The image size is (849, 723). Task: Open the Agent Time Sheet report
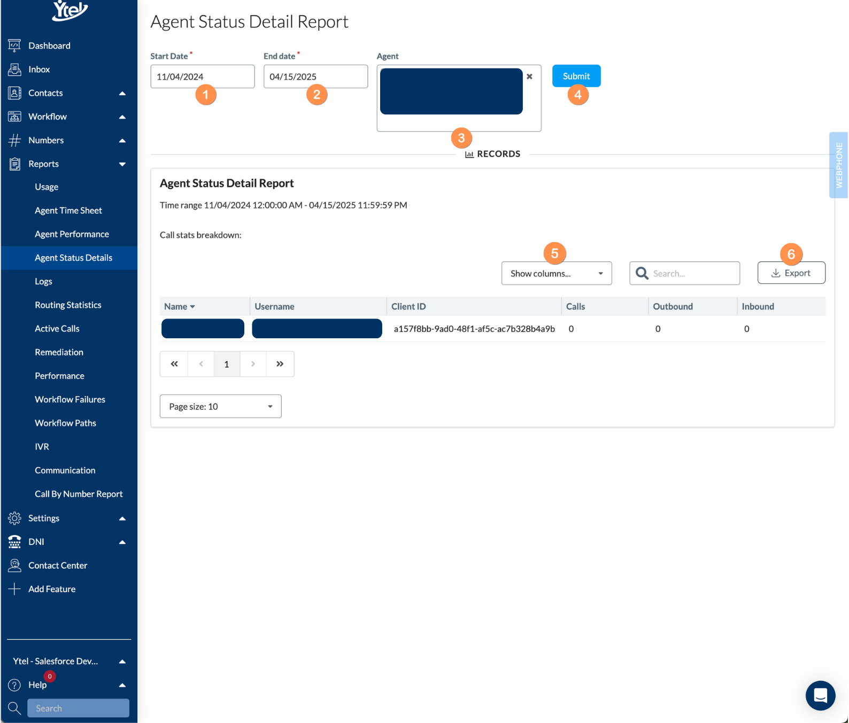(68, 211)
